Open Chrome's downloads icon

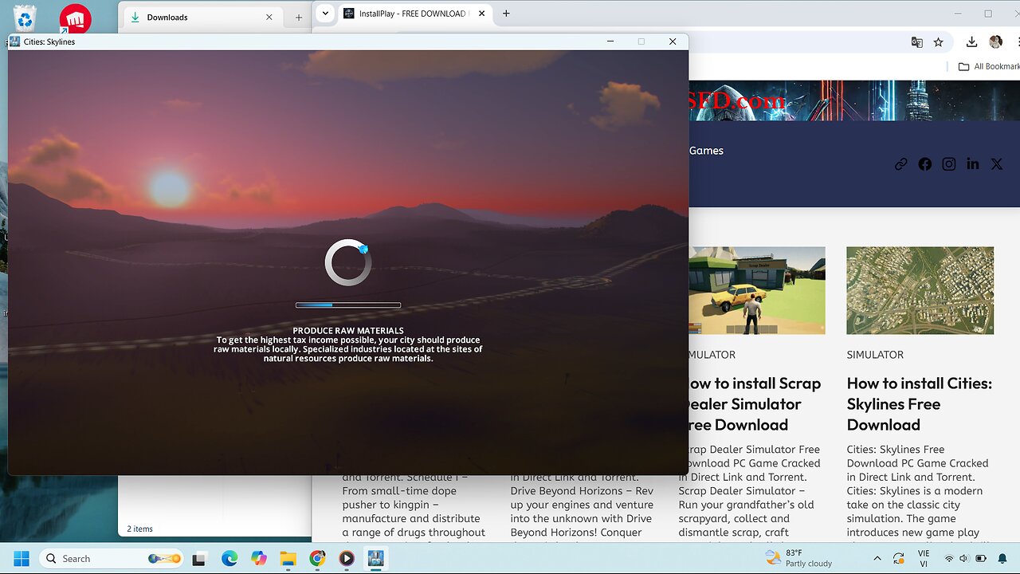[x=971, y=42]
